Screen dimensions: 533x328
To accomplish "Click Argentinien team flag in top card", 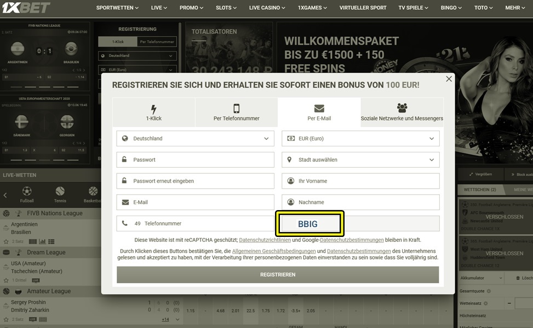I will coord(18,49).
